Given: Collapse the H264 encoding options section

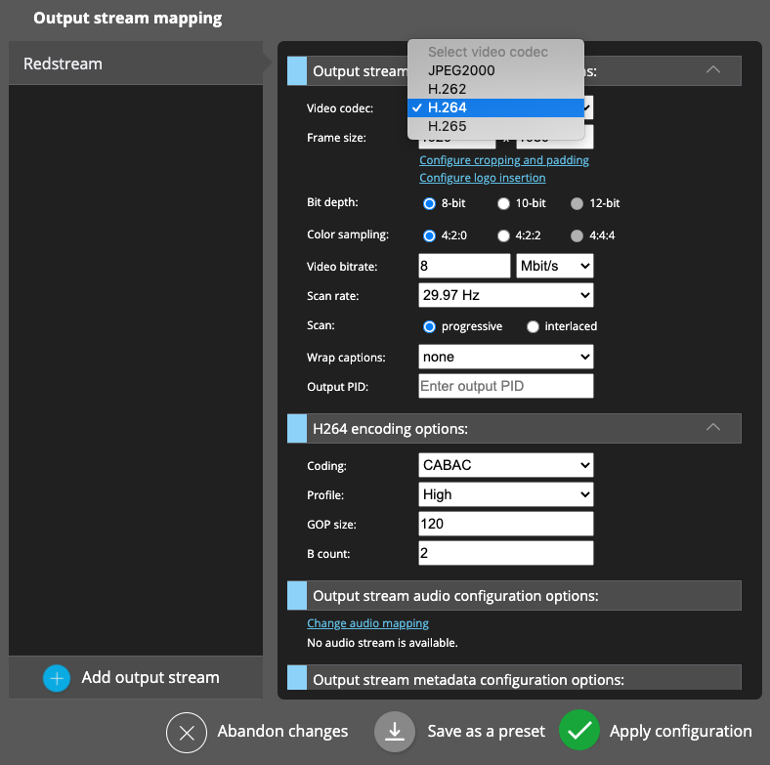Looking at the screenshot, I should [x=712, y=428].
